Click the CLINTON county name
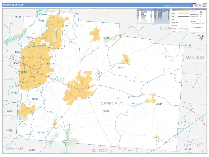The width and height of the screenshot is (209, 157). coord(100,151)
